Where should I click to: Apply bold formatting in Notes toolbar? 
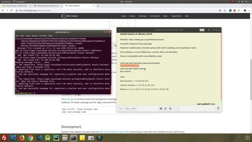tap(161, 108)
